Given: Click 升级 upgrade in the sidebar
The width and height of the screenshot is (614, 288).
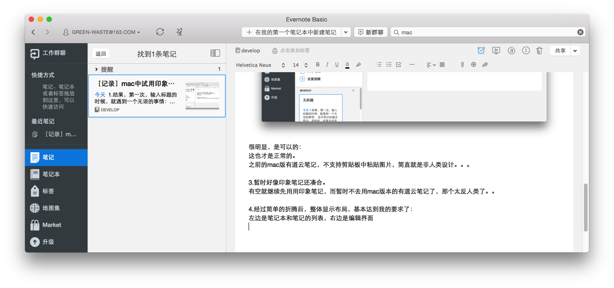Looking at the screenshot, I should (x=56, y=242).
